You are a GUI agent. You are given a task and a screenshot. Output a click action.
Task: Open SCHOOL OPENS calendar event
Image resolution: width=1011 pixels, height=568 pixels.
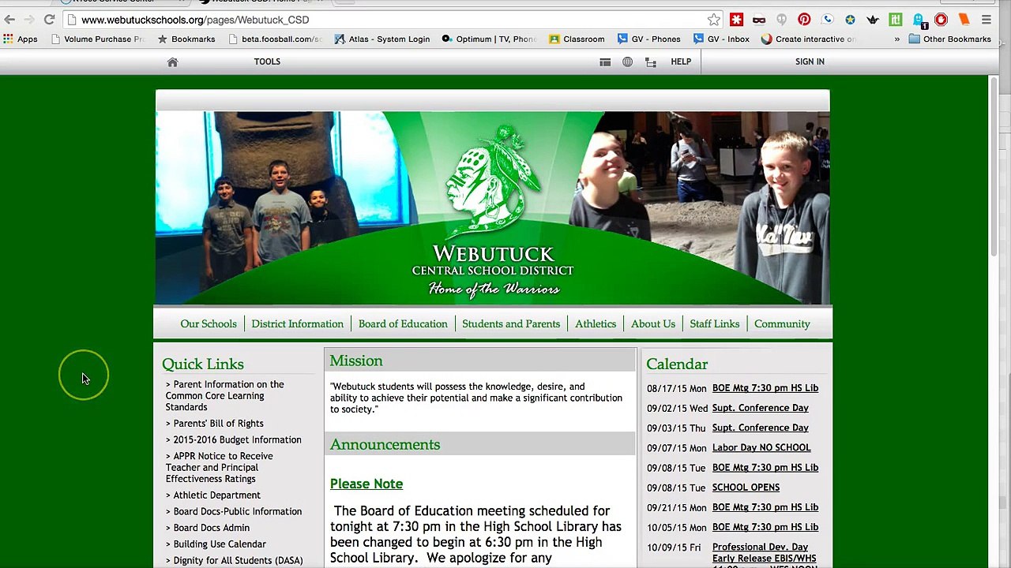coord(746,488)
